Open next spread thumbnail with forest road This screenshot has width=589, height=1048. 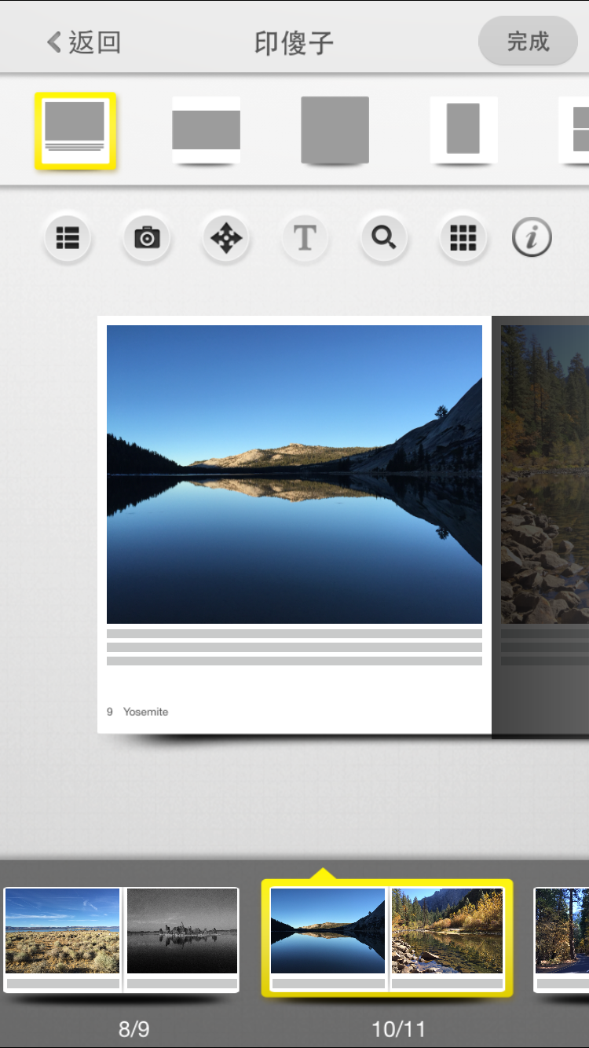click(x=562, y=940)
